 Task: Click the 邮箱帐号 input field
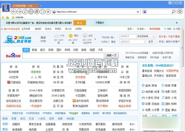(x=128, y=36)
